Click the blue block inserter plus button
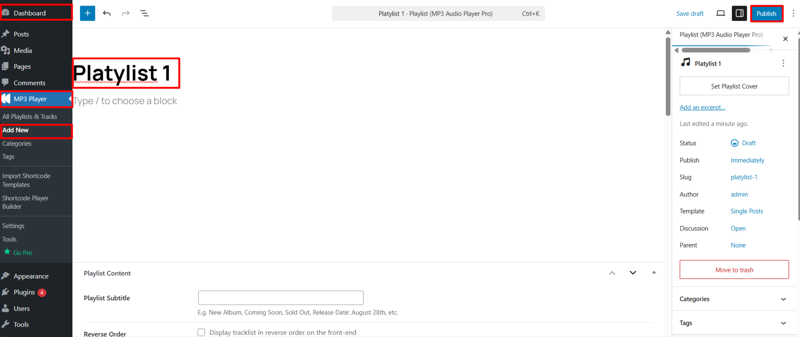The height and width of the screenshot is (337, 800). (88, 13)
